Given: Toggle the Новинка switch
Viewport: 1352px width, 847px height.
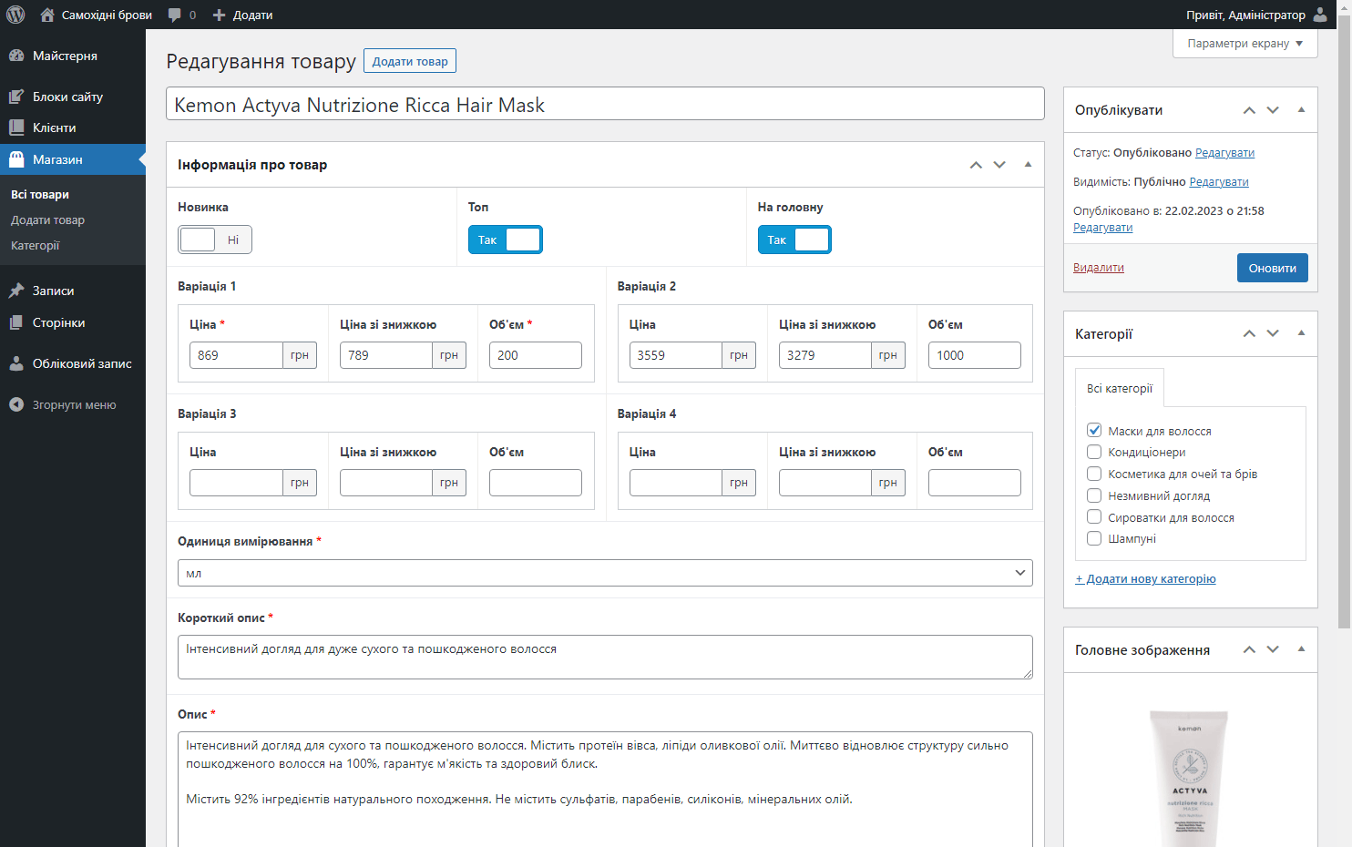Looking at the screenshot, I should 215,240.
